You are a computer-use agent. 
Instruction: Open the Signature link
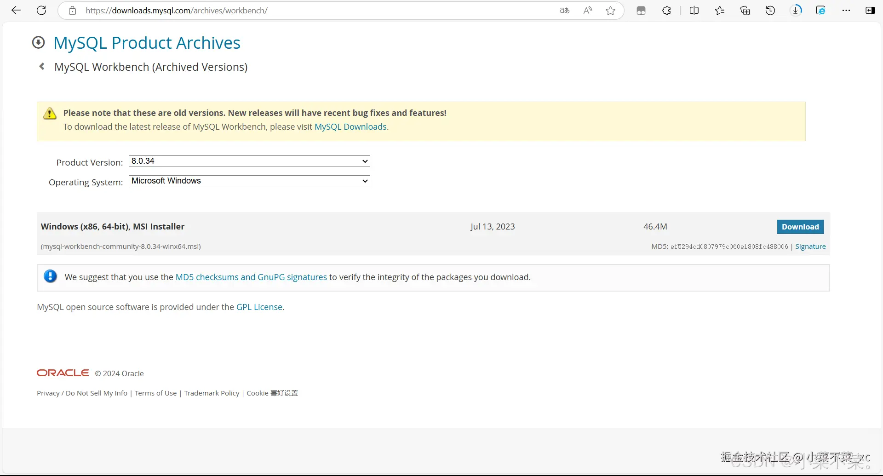[810, 247]
